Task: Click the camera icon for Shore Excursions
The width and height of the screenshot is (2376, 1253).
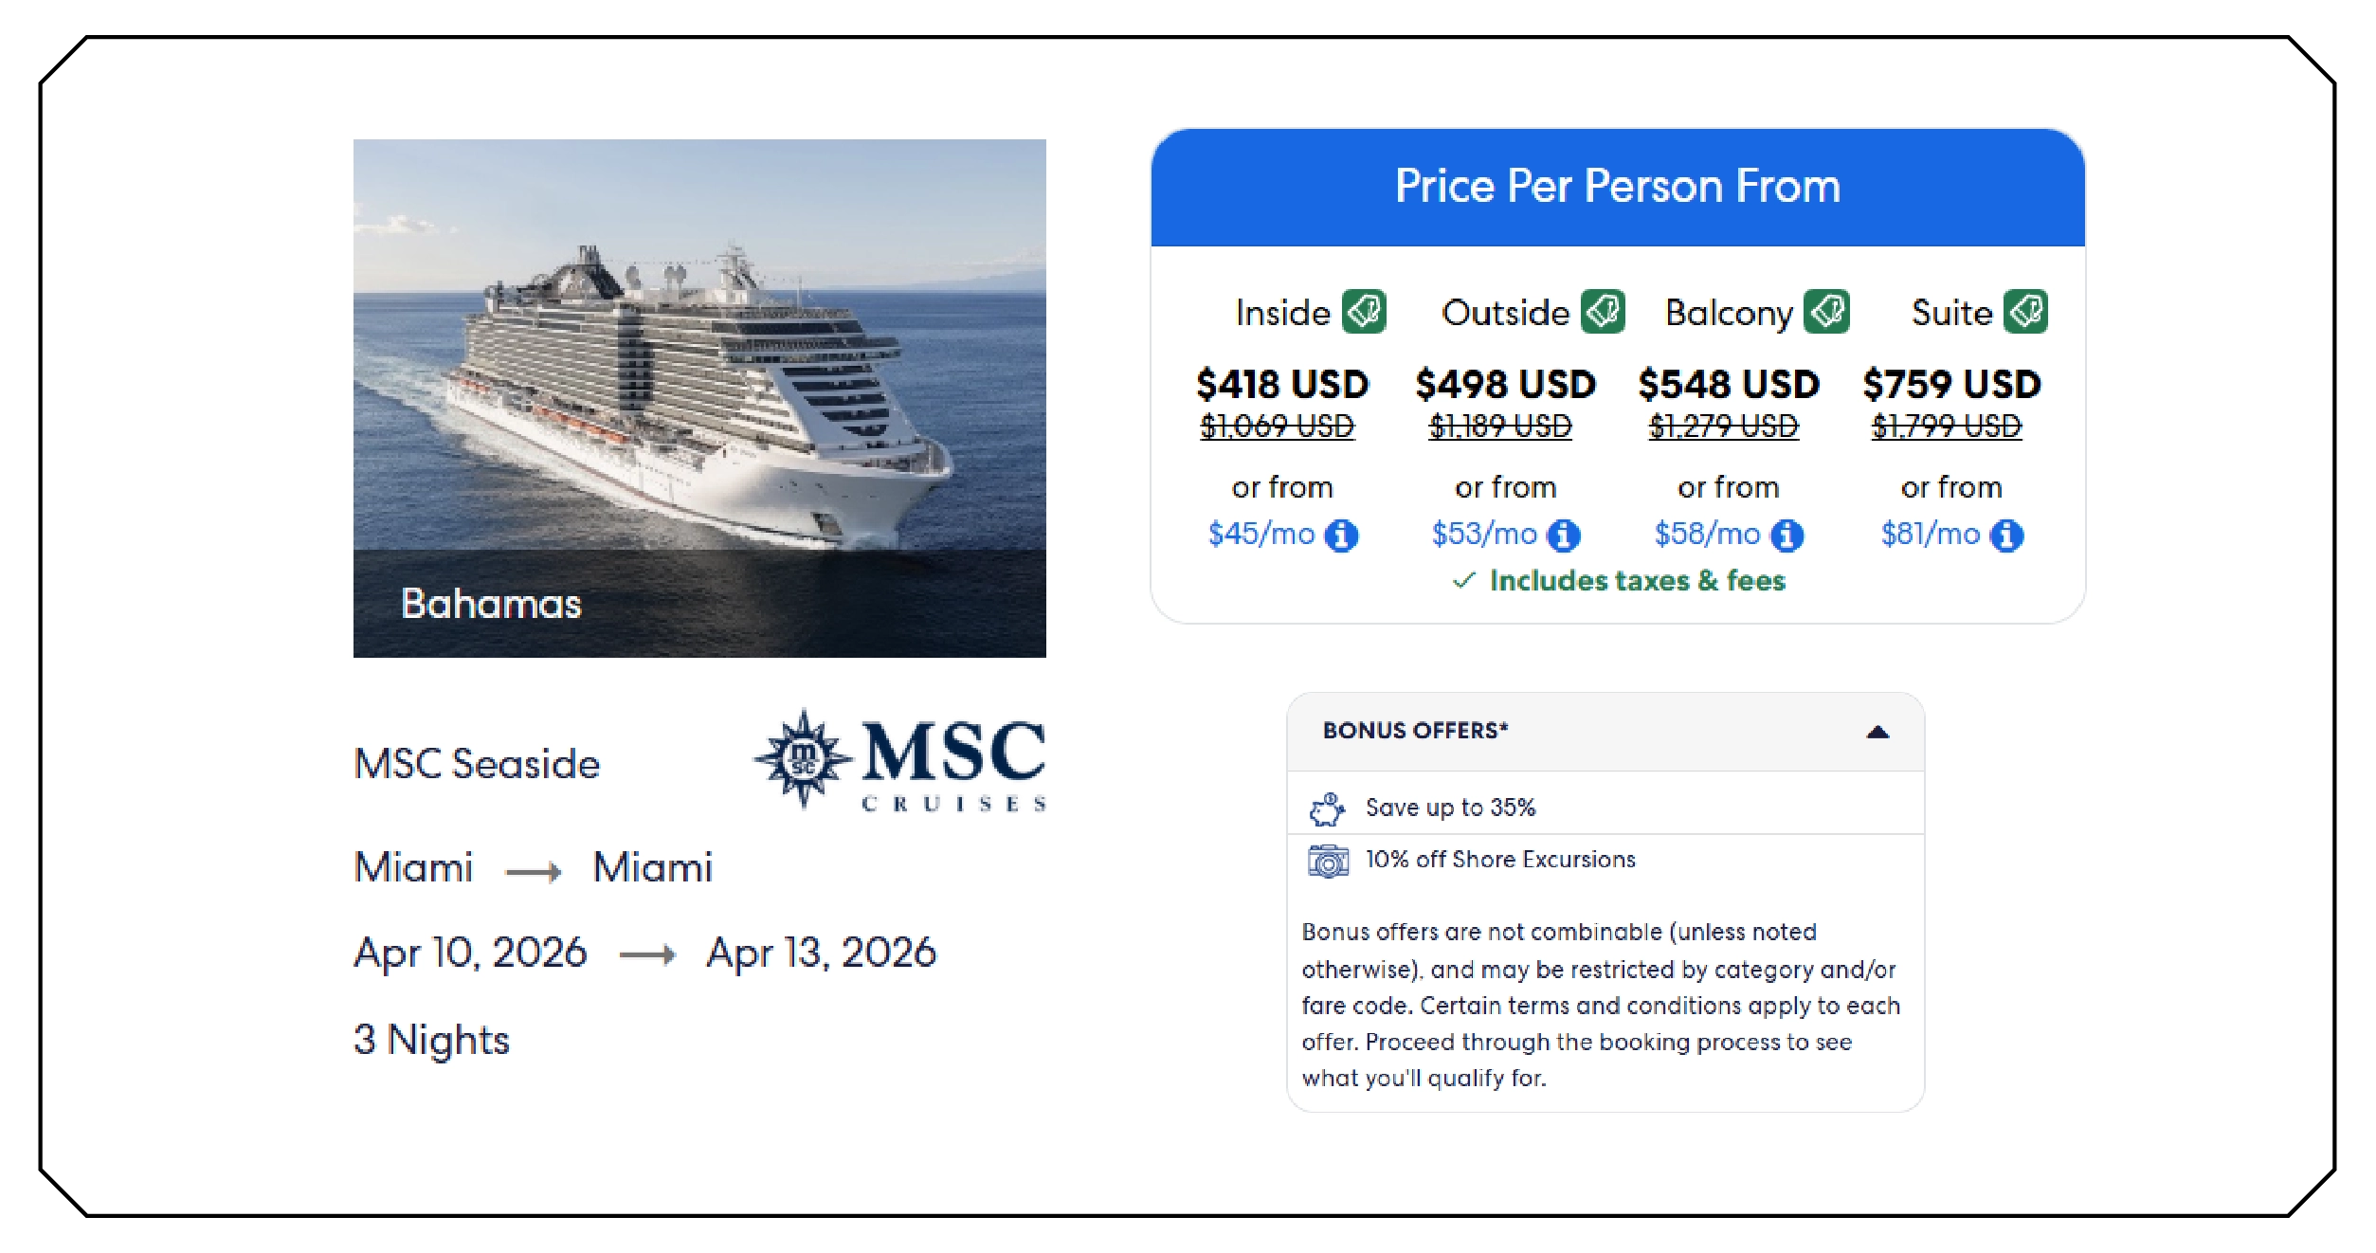Action: 1331,861
